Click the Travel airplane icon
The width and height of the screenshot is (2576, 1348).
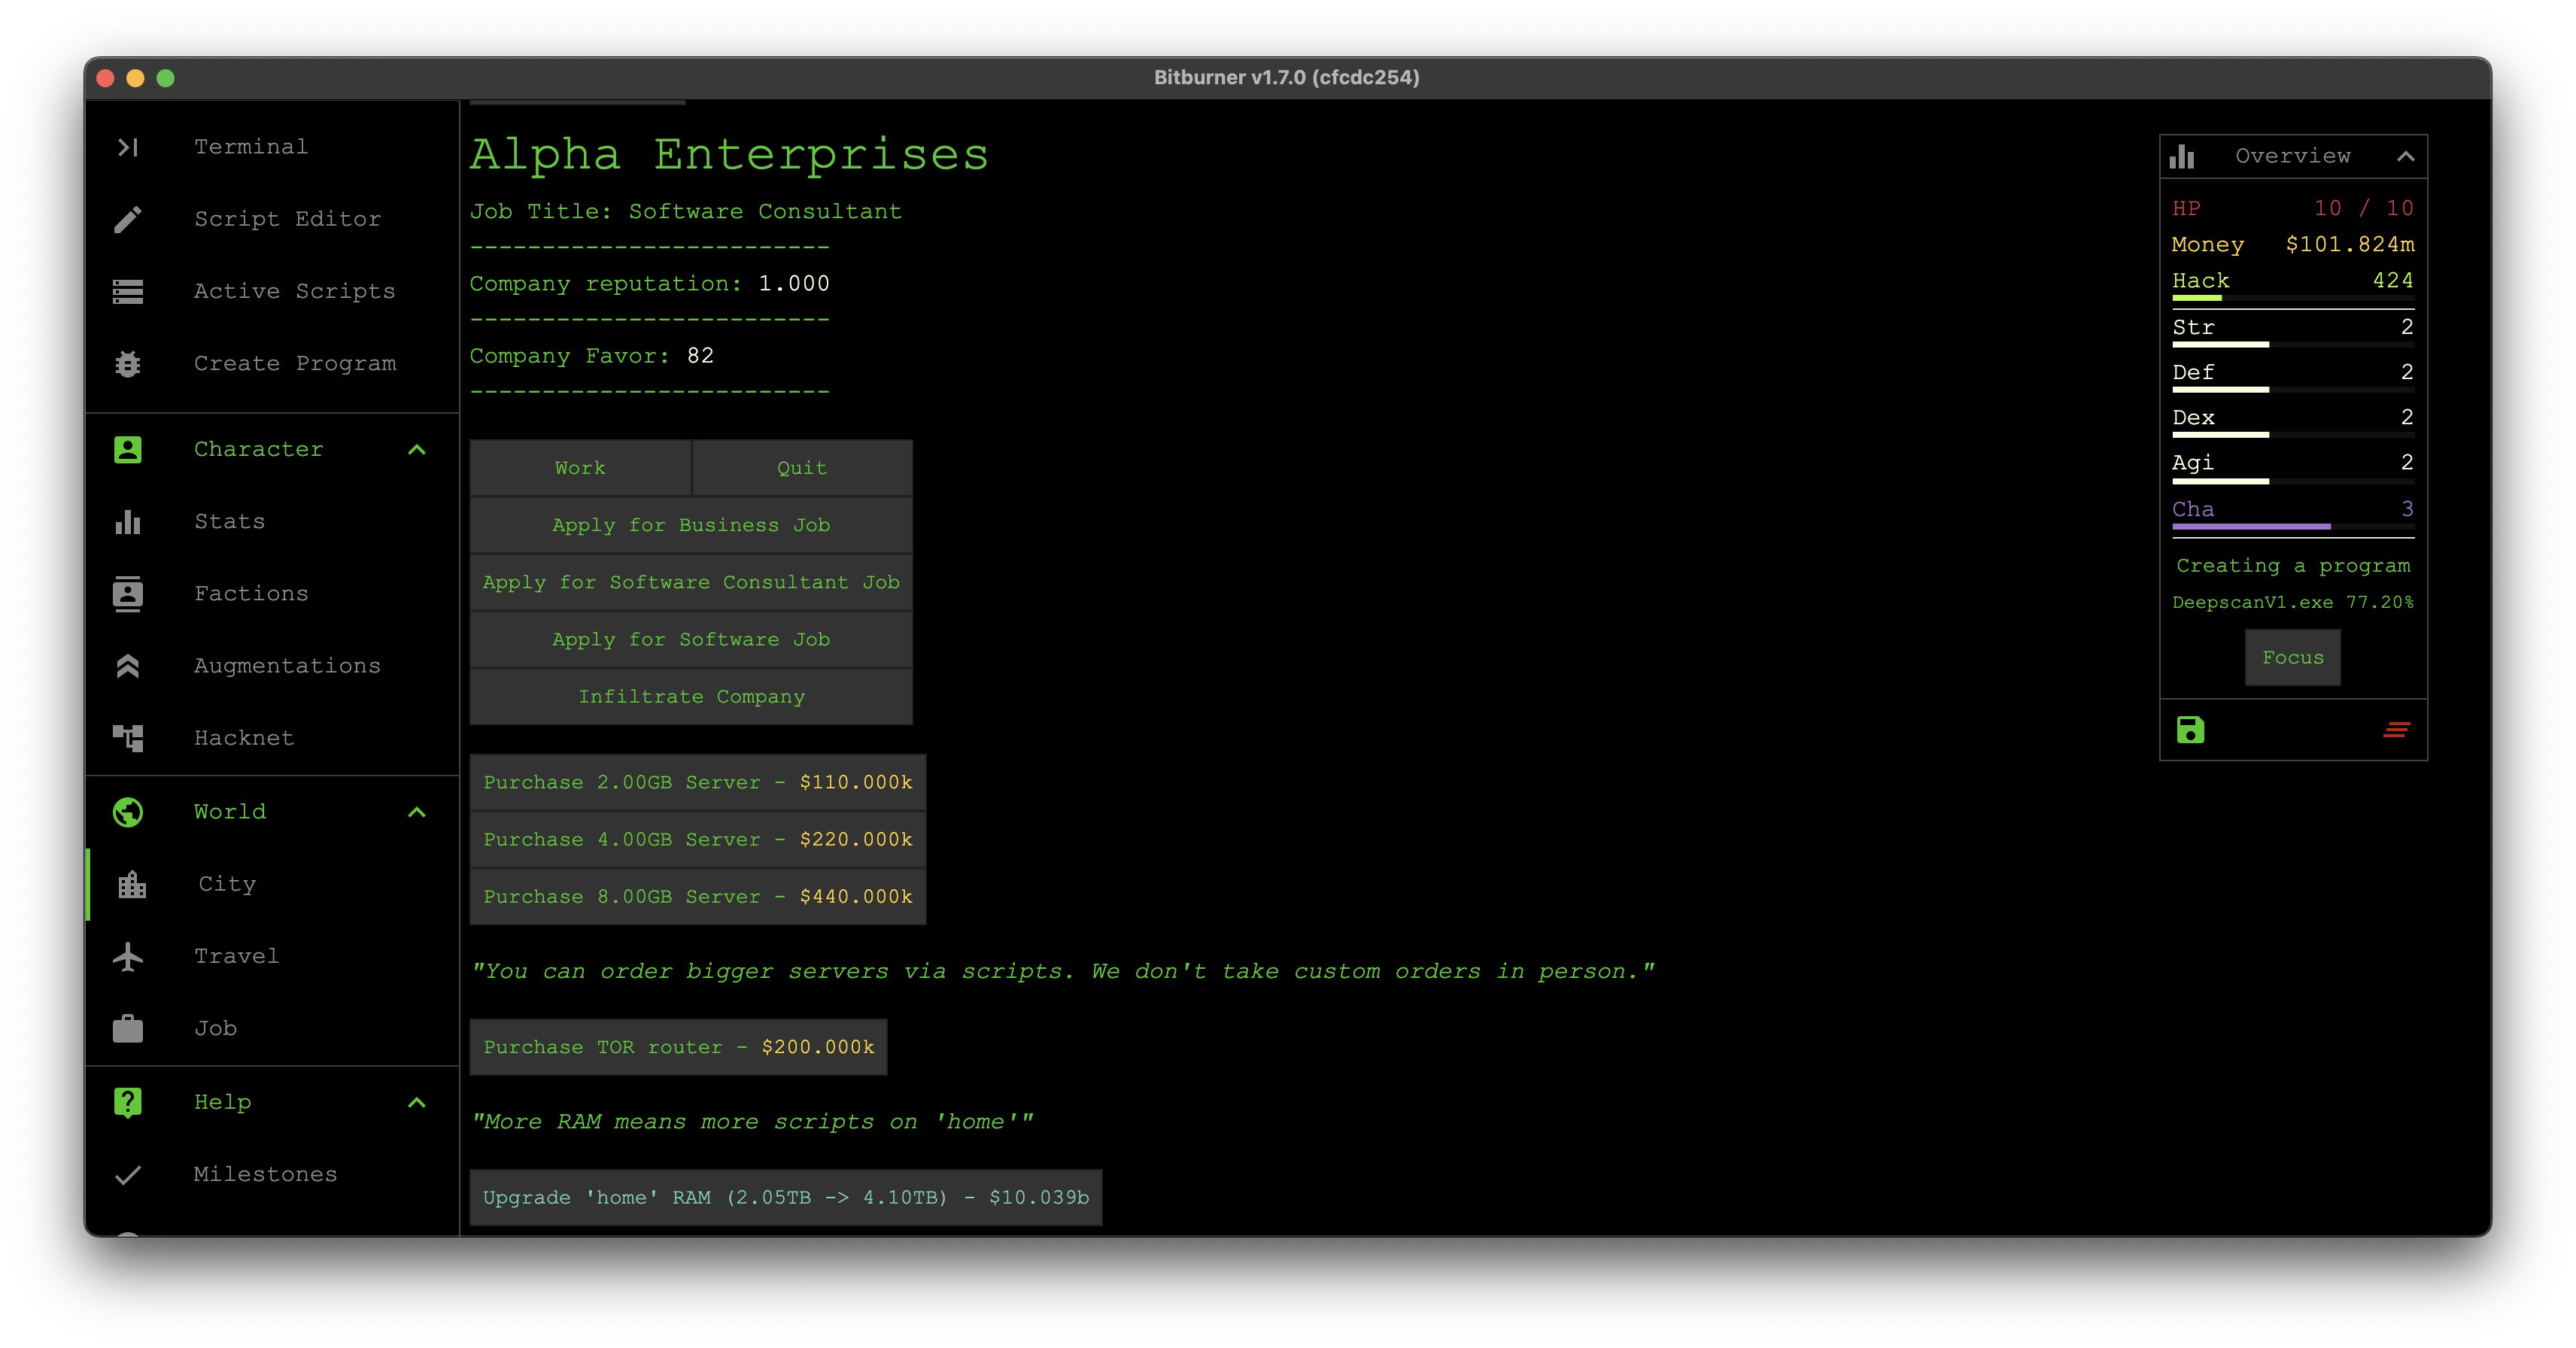tap(128, 956)
